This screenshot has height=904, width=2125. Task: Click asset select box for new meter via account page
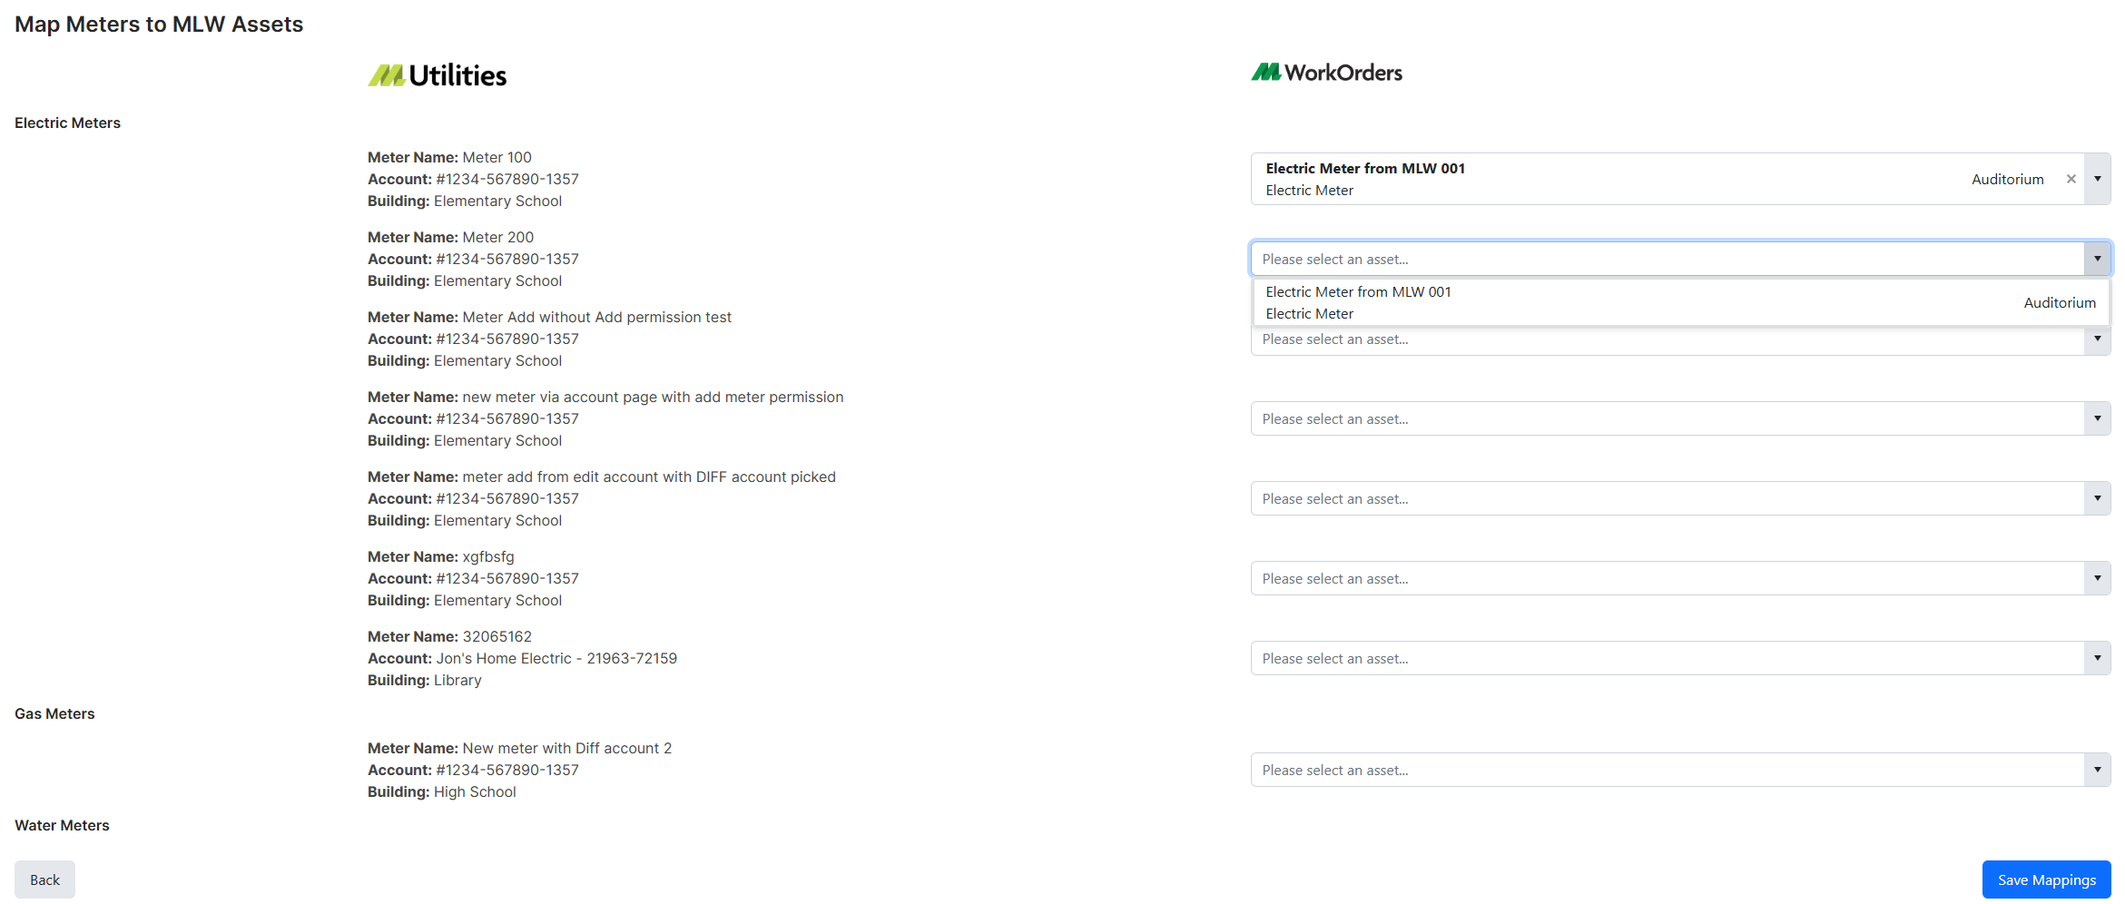1666,418
